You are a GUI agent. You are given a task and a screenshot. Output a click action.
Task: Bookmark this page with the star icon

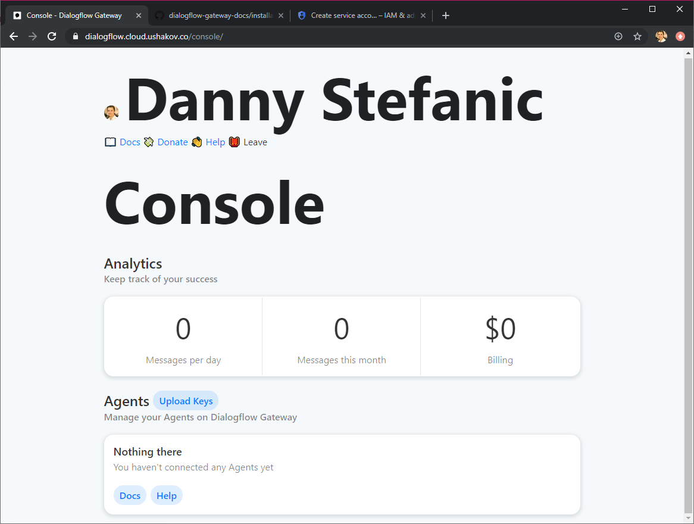click(x=637, y=36)
